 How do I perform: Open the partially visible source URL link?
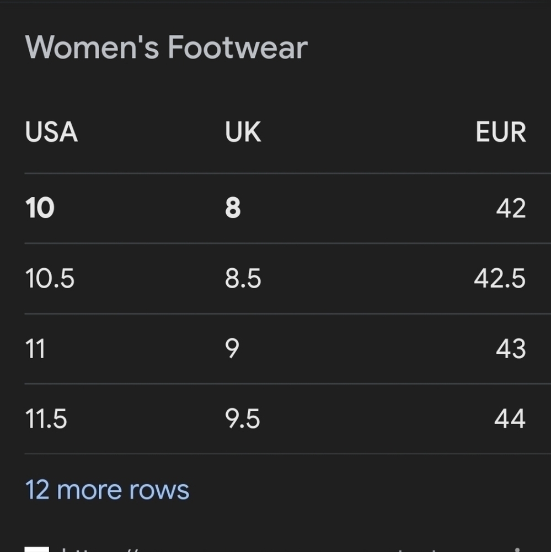247,550
